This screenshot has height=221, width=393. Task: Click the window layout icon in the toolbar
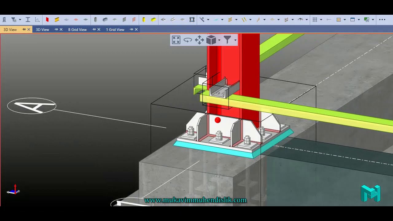[x=352, y=20]
